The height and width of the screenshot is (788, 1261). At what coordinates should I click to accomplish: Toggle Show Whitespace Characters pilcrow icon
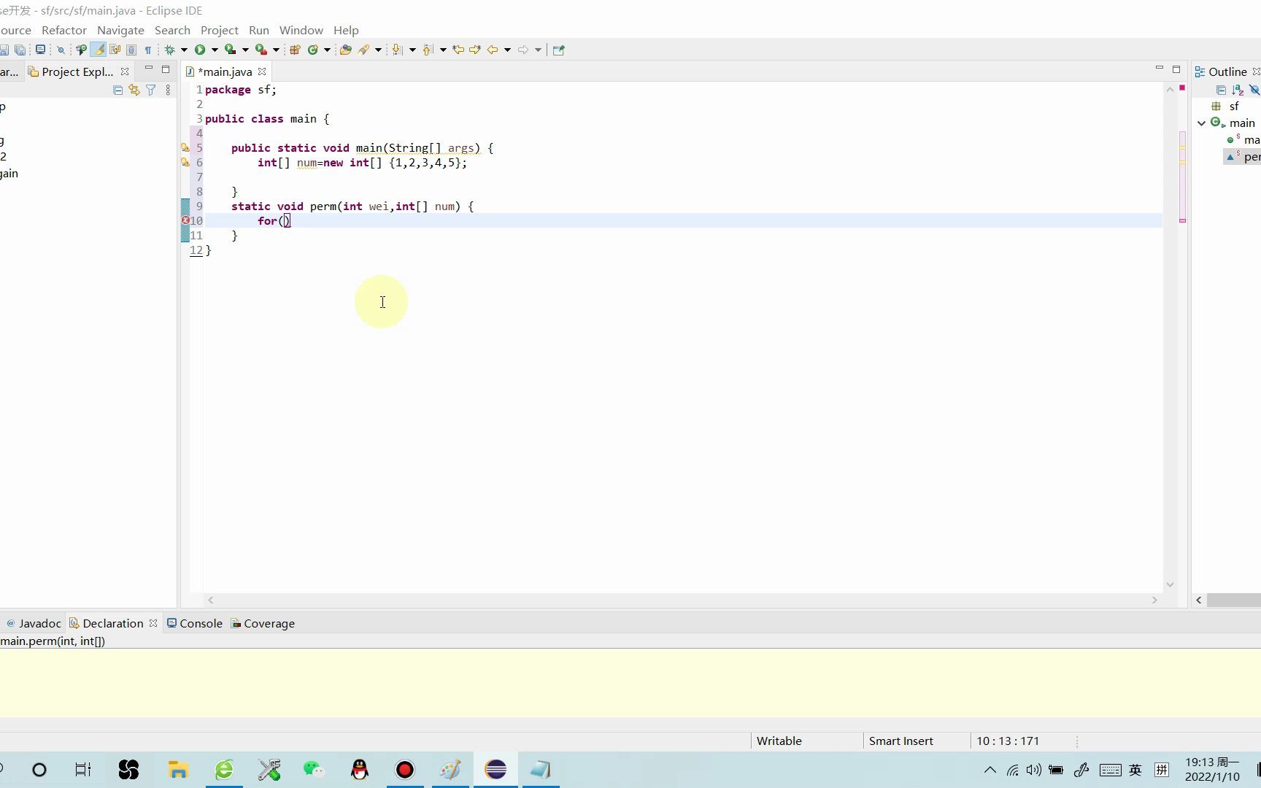coord(148,50)
